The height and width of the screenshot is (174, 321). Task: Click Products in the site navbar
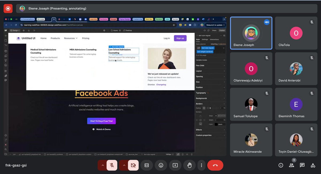coord(55,38)
